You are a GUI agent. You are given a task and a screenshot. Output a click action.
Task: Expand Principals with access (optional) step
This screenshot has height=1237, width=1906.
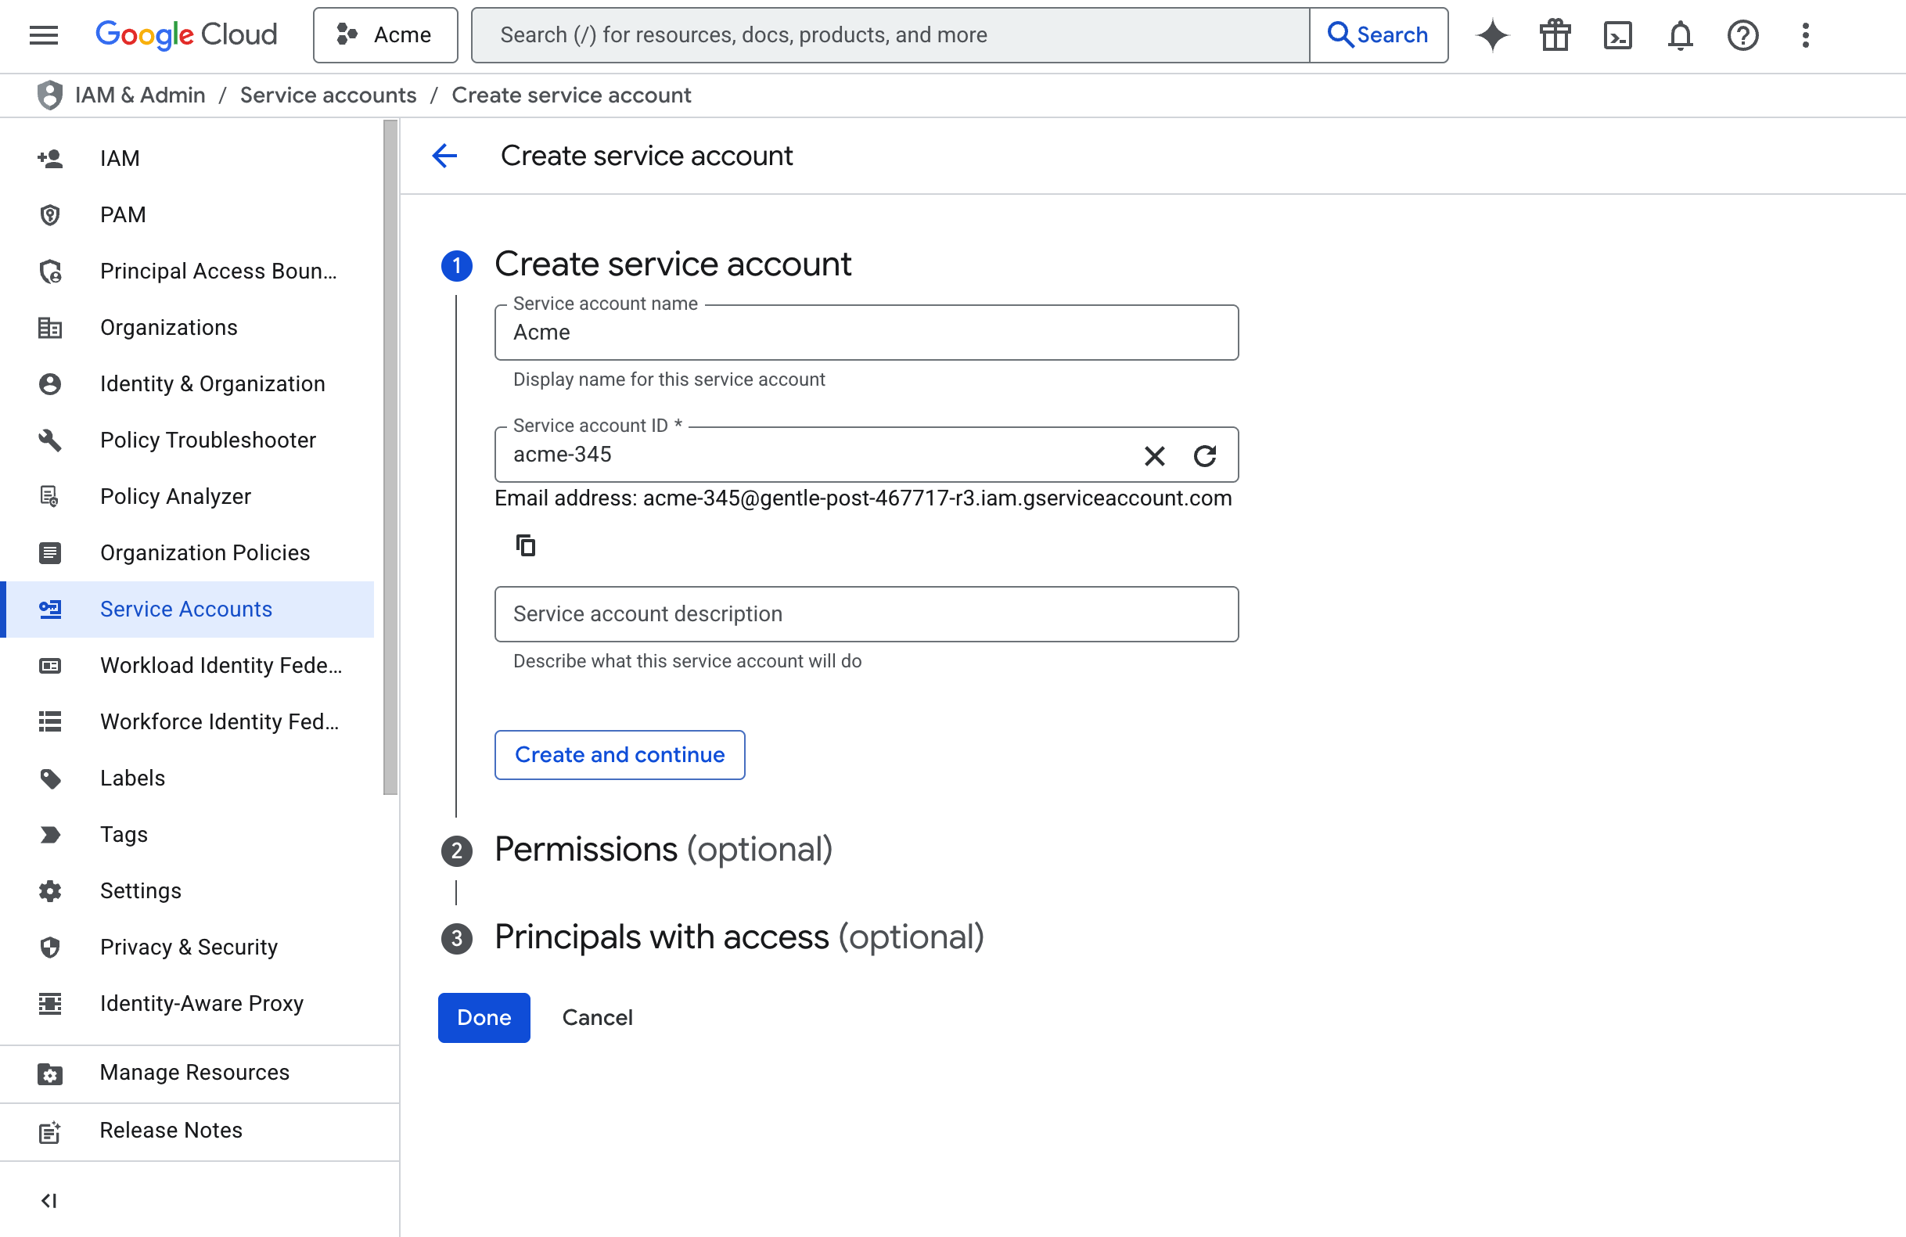[739, 937]
